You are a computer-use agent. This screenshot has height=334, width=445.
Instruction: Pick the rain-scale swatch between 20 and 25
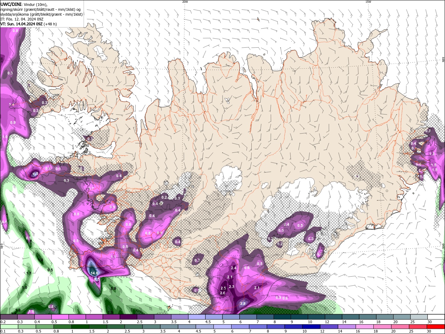(400, 327)
